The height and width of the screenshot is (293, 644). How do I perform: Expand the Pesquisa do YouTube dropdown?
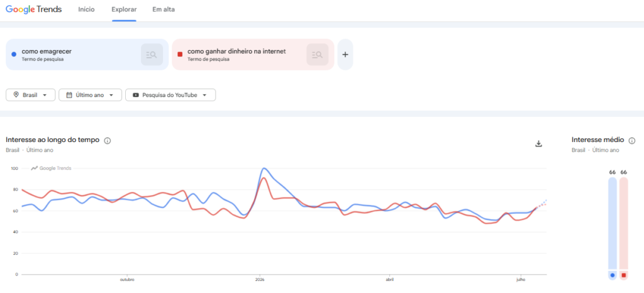pos(170,95)
